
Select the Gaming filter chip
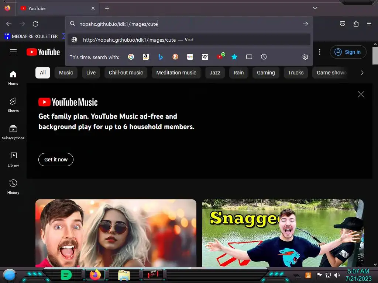tap(266, 73)
